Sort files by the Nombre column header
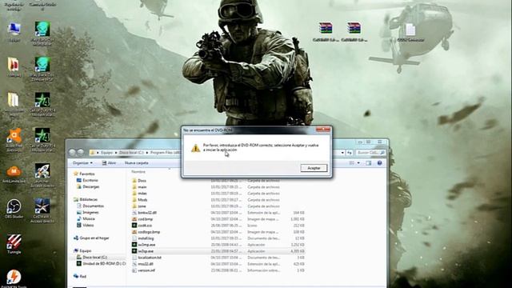This screenshot has height=288, width=512. click(x=138, y=172)
